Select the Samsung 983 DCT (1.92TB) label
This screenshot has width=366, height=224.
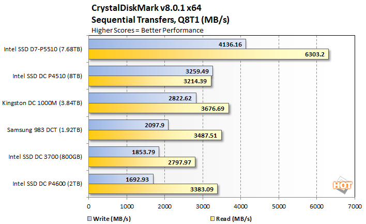(44, 130)
